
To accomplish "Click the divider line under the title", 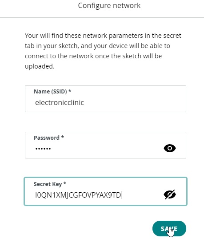I will tap(102, 17).
